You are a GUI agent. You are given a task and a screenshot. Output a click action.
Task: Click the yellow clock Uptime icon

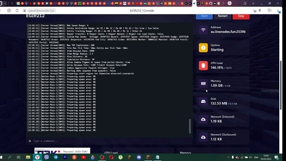pos(203,48)
